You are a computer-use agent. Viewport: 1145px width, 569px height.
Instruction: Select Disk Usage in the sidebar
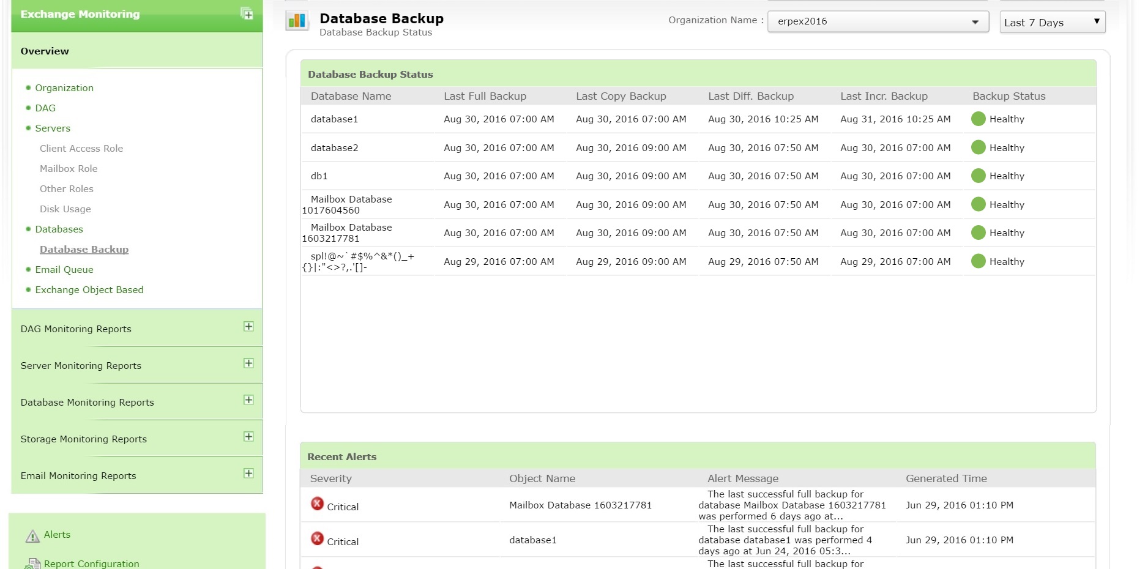tap(65, 209)
